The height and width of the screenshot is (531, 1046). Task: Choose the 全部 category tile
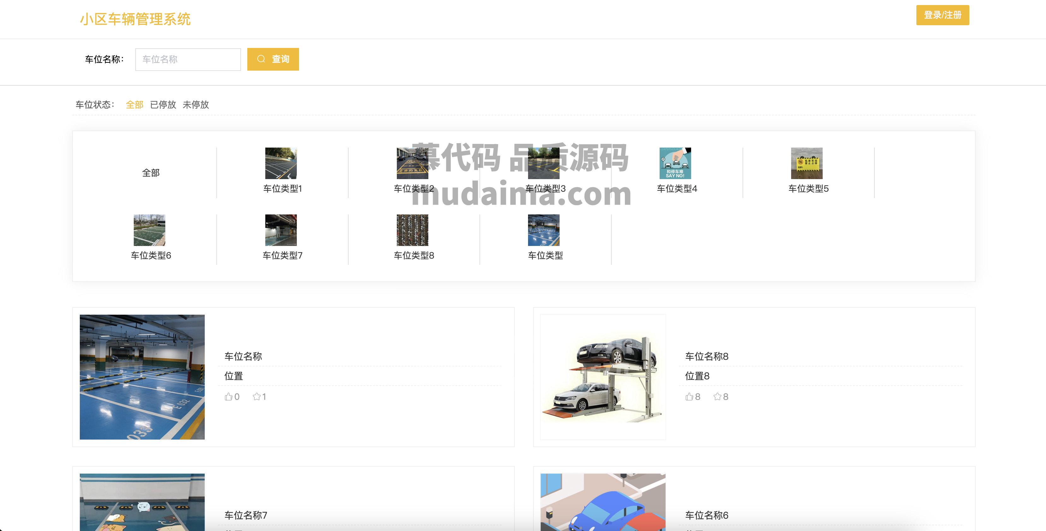click(x=151, y=172)
